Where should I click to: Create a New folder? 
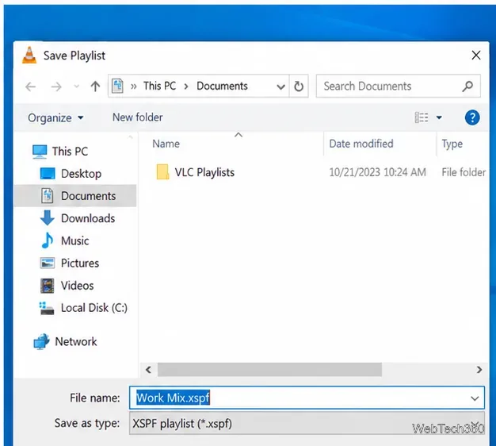pos(138,117)
